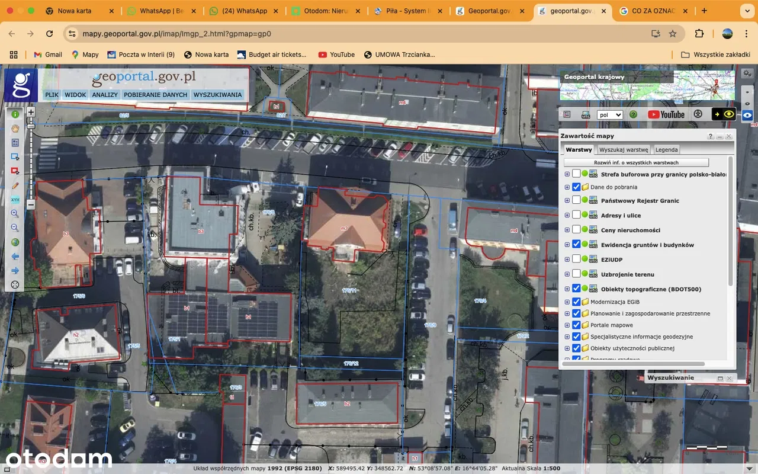Open the 'pol' language dropdown
Screen dimensions: 758x474
(x=609, y=115)
